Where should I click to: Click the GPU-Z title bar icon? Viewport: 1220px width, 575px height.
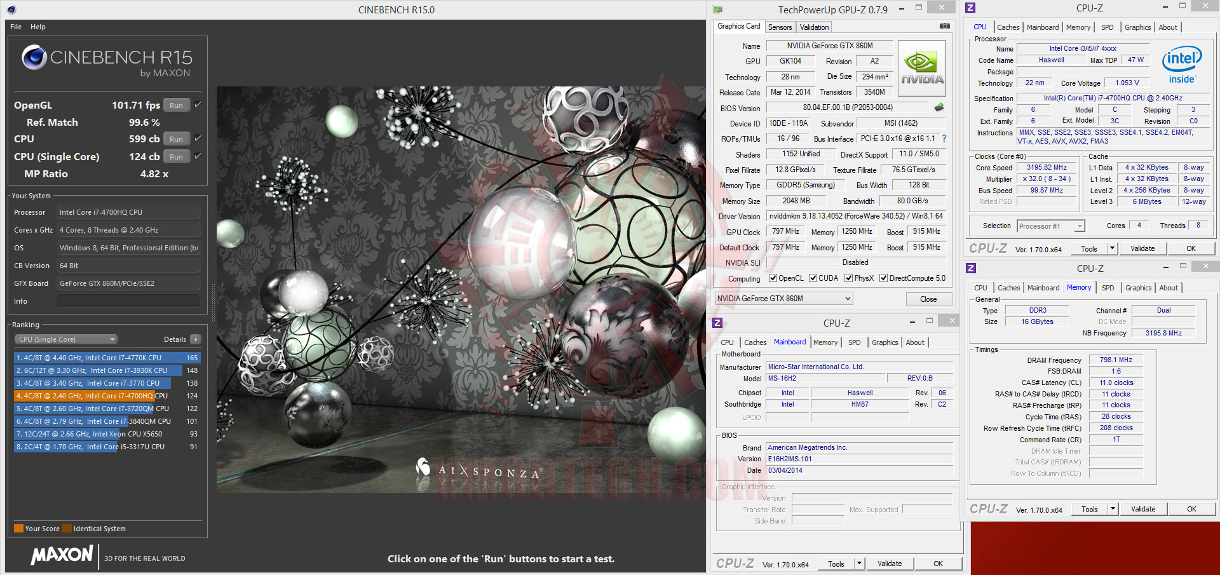(x=718, y=10)
